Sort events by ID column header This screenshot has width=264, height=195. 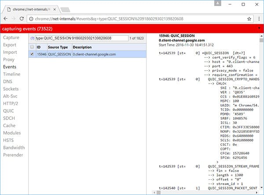click(x=39, y=47)
